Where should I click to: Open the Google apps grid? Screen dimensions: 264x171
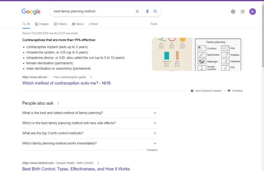[243, 12]
